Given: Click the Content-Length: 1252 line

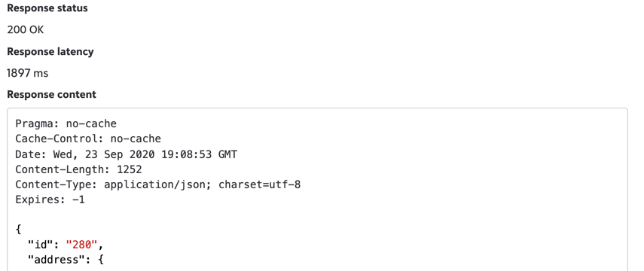Looking at the screenshot, I should [79, 169].
